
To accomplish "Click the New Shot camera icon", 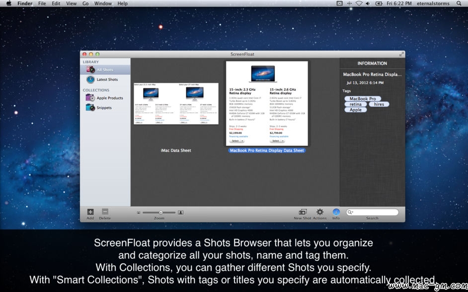I will click(x=303, y=212).
